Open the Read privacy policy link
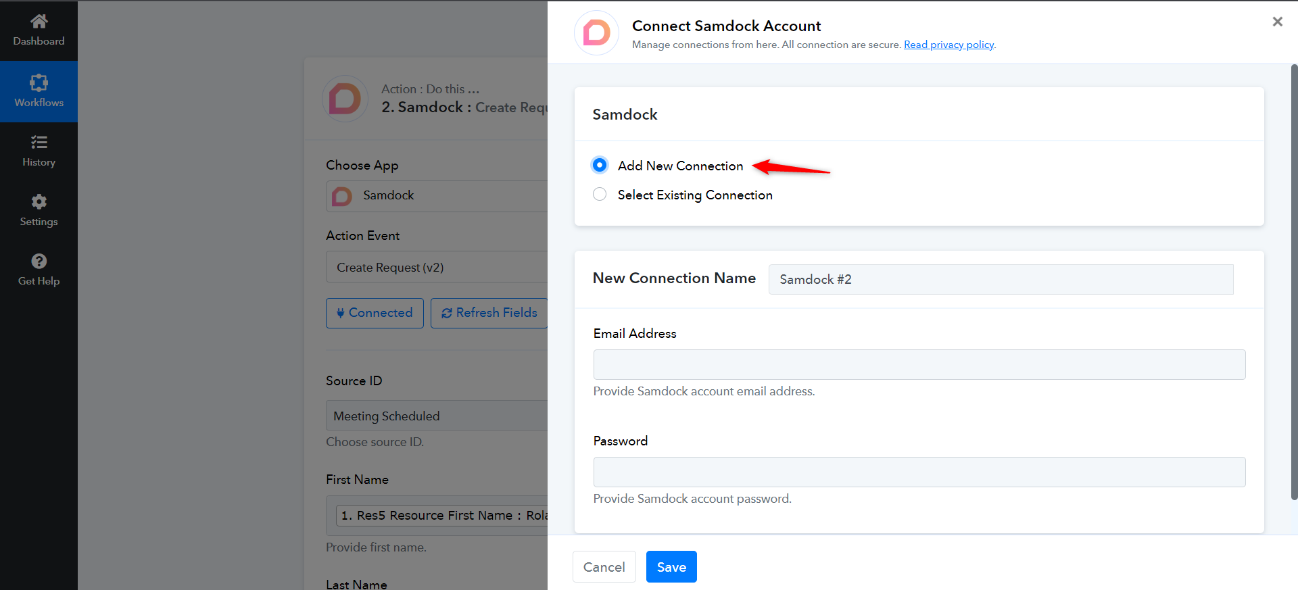The width and height of the screenshot is (1298, 590). (949, 45)
